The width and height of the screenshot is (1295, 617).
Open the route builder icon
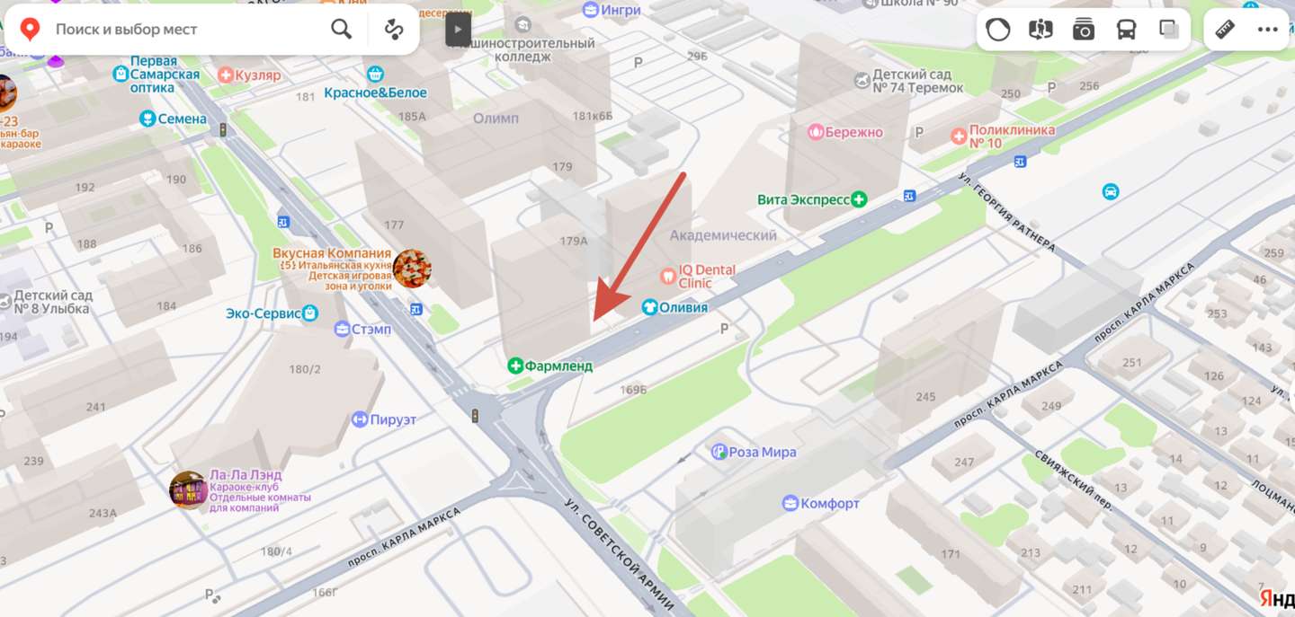point(394,30)
